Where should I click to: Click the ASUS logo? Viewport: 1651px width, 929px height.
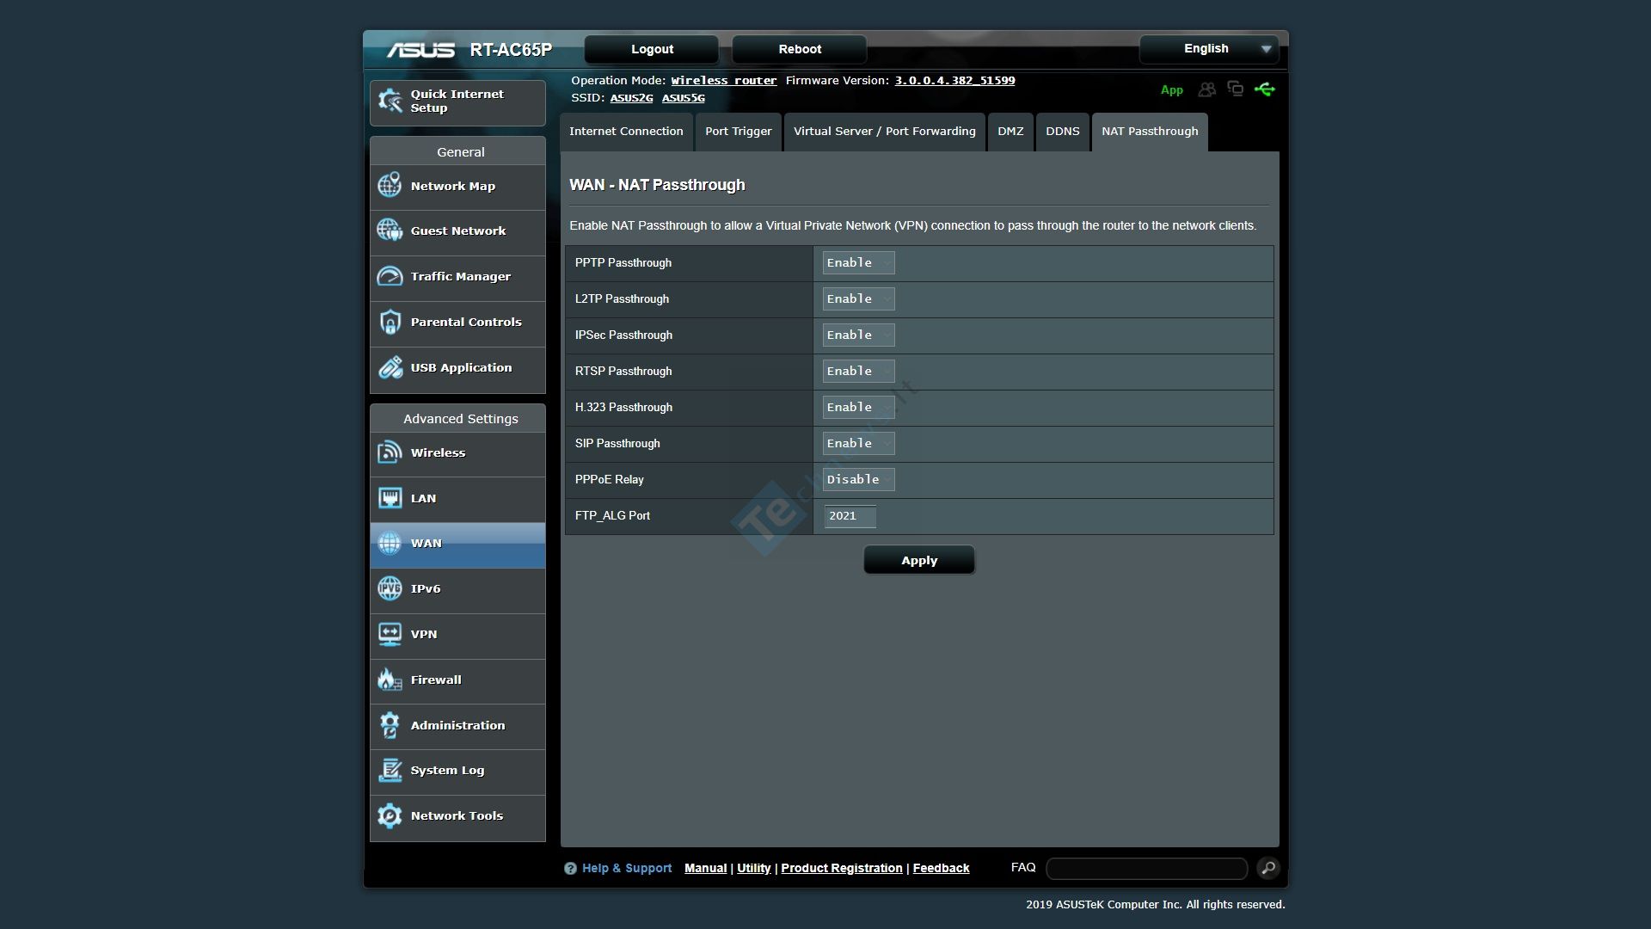[420, 50]
